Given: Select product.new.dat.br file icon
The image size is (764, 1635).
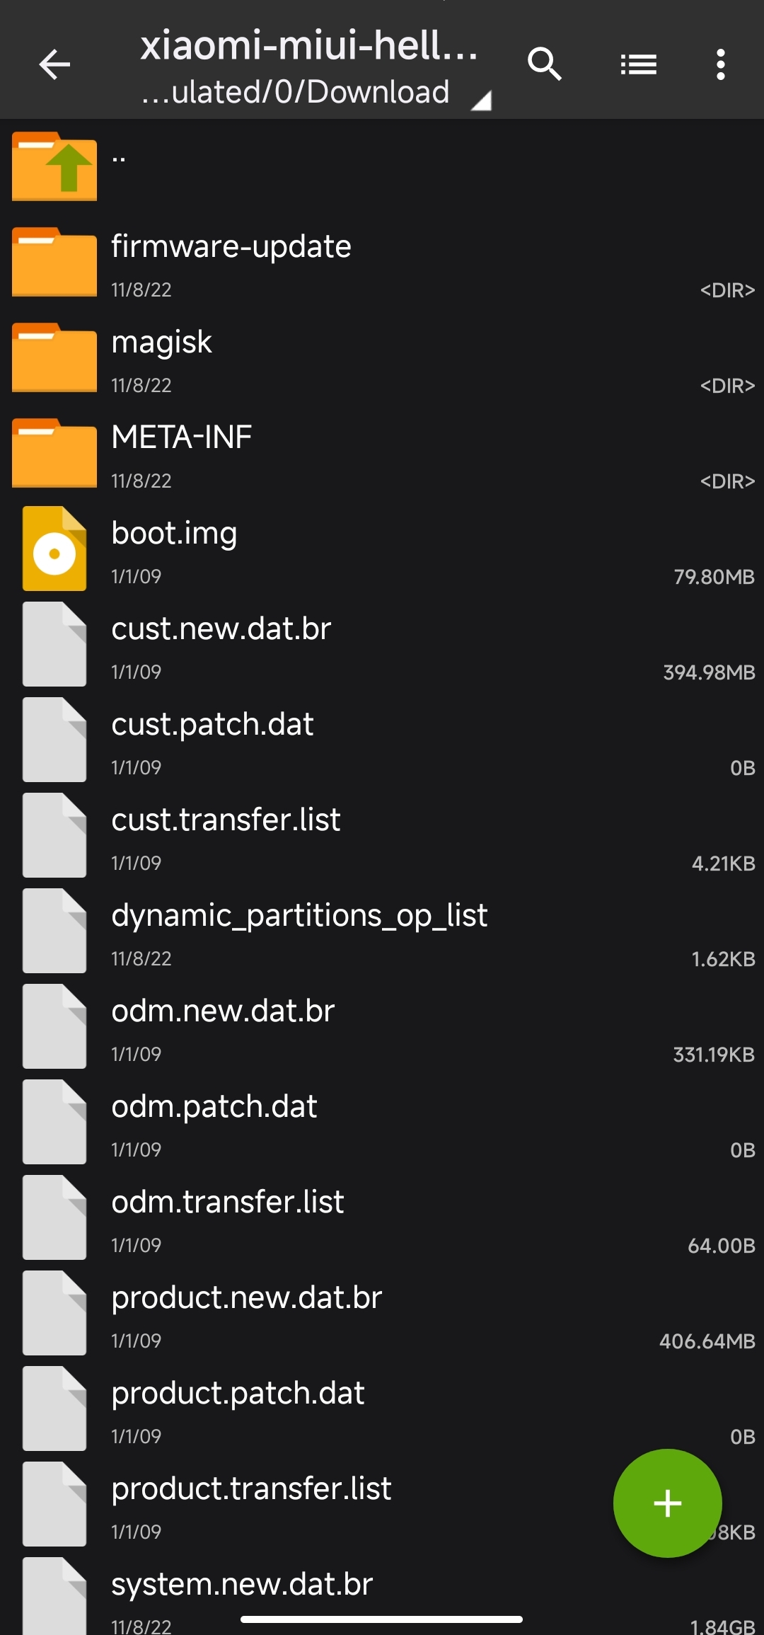Looking at the screenshot, I should 54,1313.
